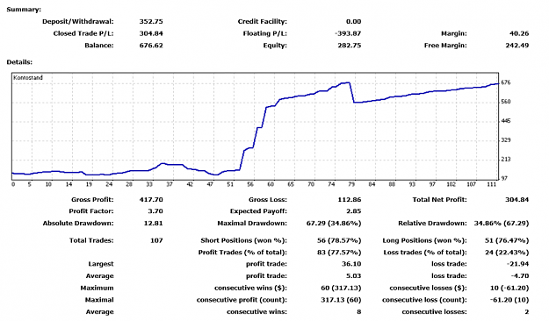Screen dimensions: 549x321
Task: Click the Total Net Profit label
Action: tap(439, 200)
